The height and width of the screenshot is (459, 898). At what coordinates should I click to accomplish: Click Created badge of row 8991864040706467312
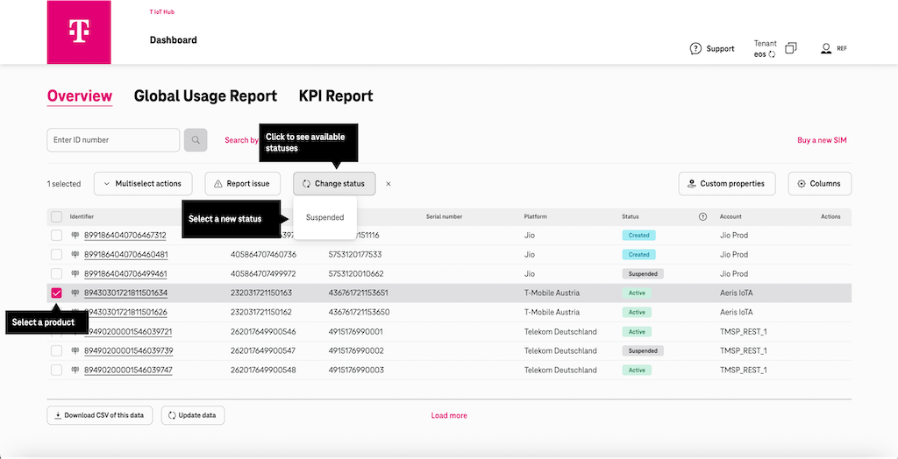(x=638, y=236)
